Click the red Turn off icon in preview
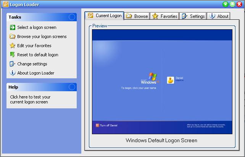The height and width of the screenshot is (157, 245). tap(97, 125)
